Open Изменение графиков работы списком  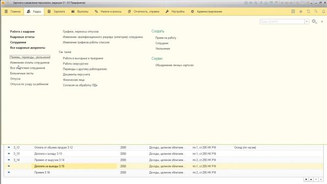(x=86, y=42)
